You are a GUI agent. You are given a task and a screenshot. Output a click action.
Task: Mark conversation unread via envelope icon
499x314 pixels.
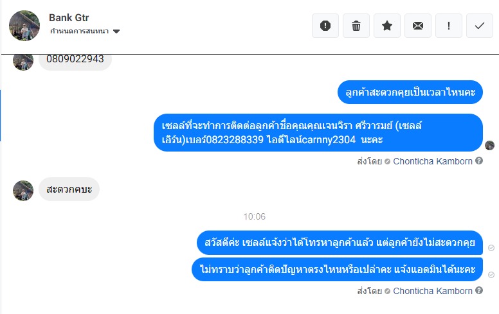(x=418, y=26)
